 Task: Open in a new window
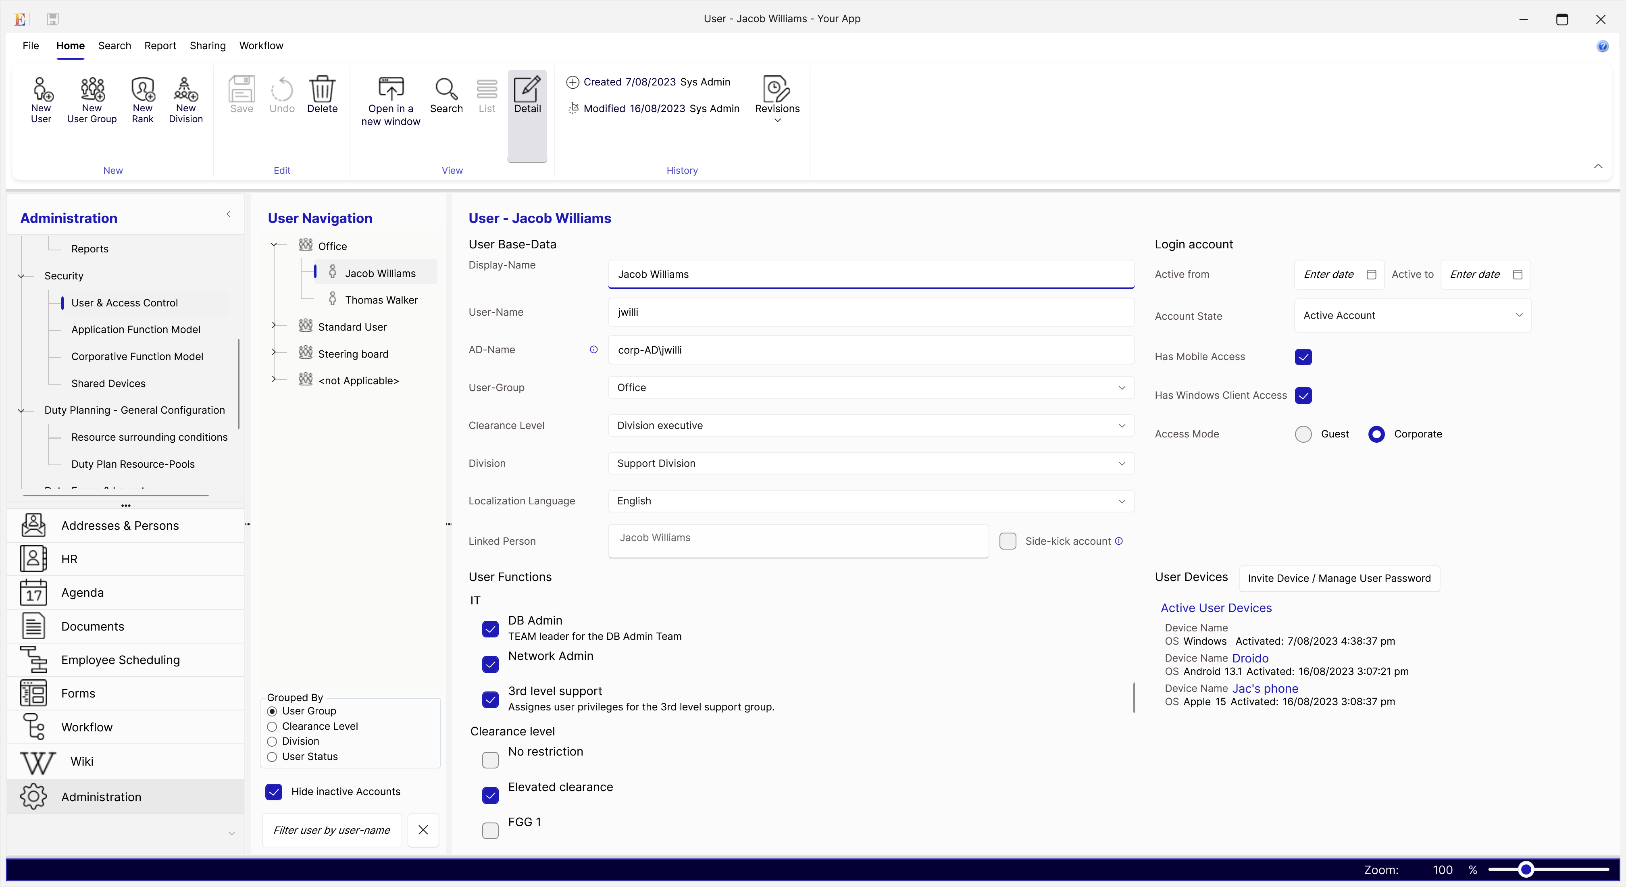391,101
